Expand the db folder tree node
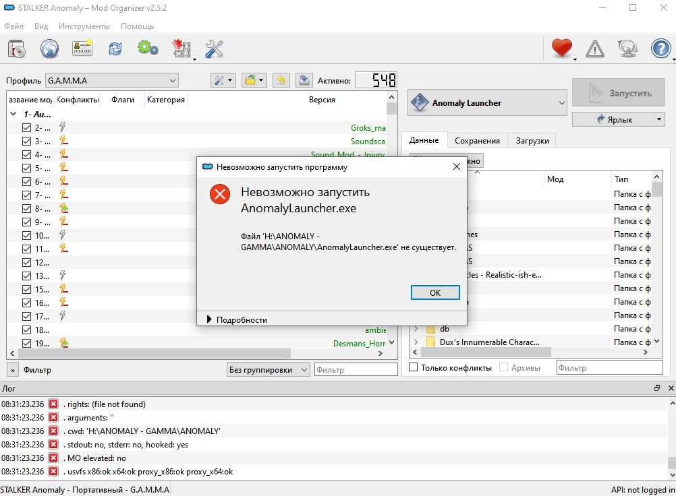This screenshot has height=496, width=676. (416, 329)
